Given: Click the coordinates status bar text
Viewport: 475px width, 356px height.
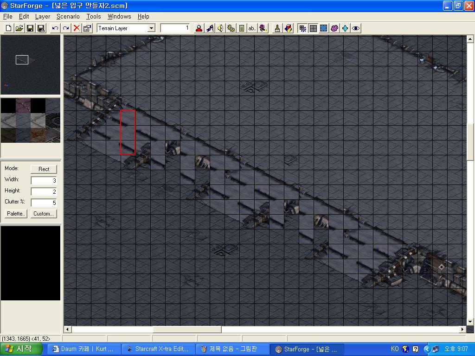Looking at the screenshot, I should coord(26,339).
